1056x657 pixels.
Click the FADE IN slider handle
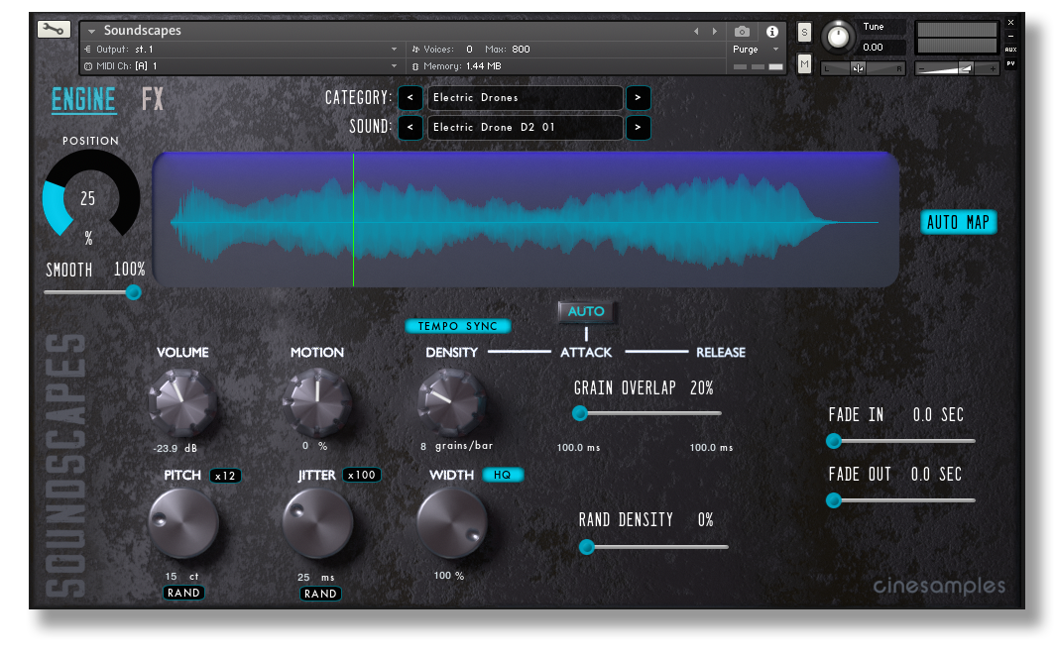[834, 441]
